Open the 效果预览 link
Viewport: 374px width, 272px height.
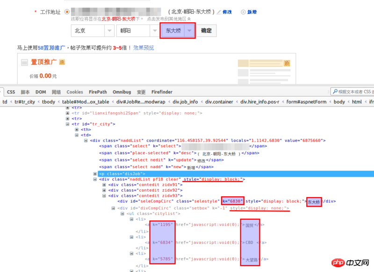[x=144, y=48]
